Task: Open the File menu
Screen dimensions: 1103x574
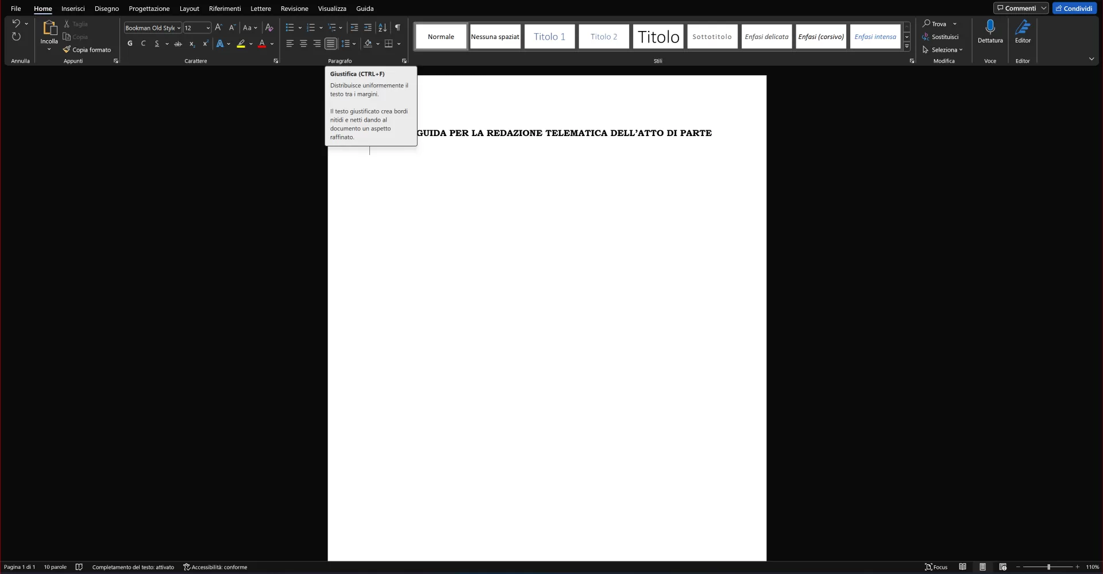Action: 16,9
